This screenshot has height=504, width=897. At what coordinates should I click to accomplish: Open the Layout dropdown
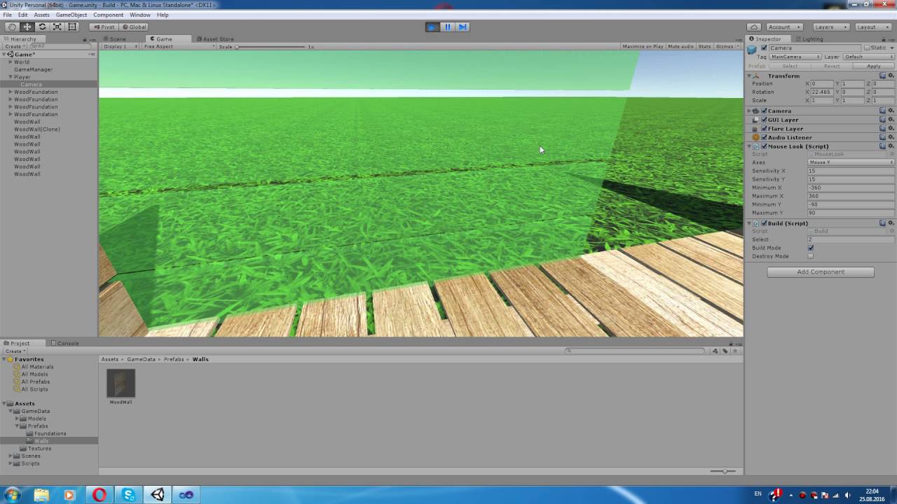tap(872, 27)
